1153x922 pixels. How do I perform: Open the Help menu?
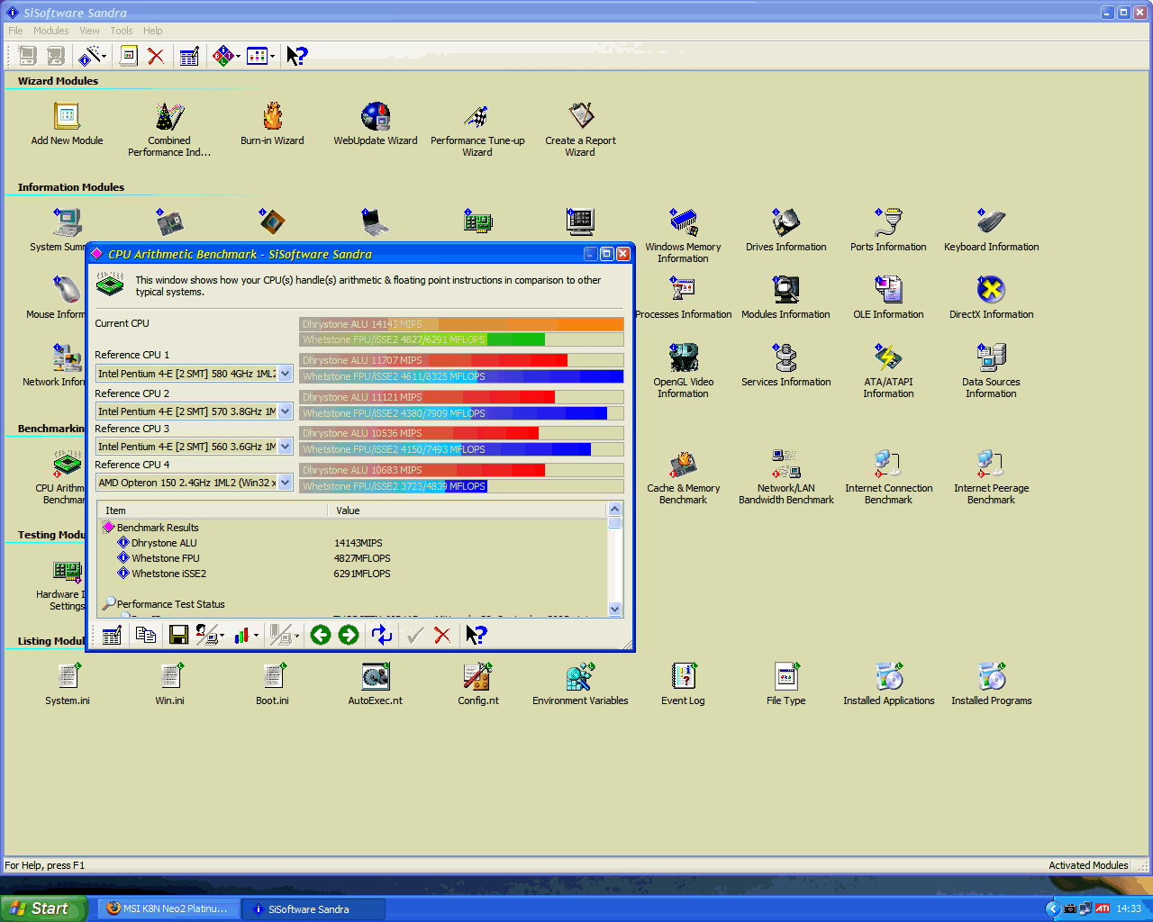[x=153, y=31]
